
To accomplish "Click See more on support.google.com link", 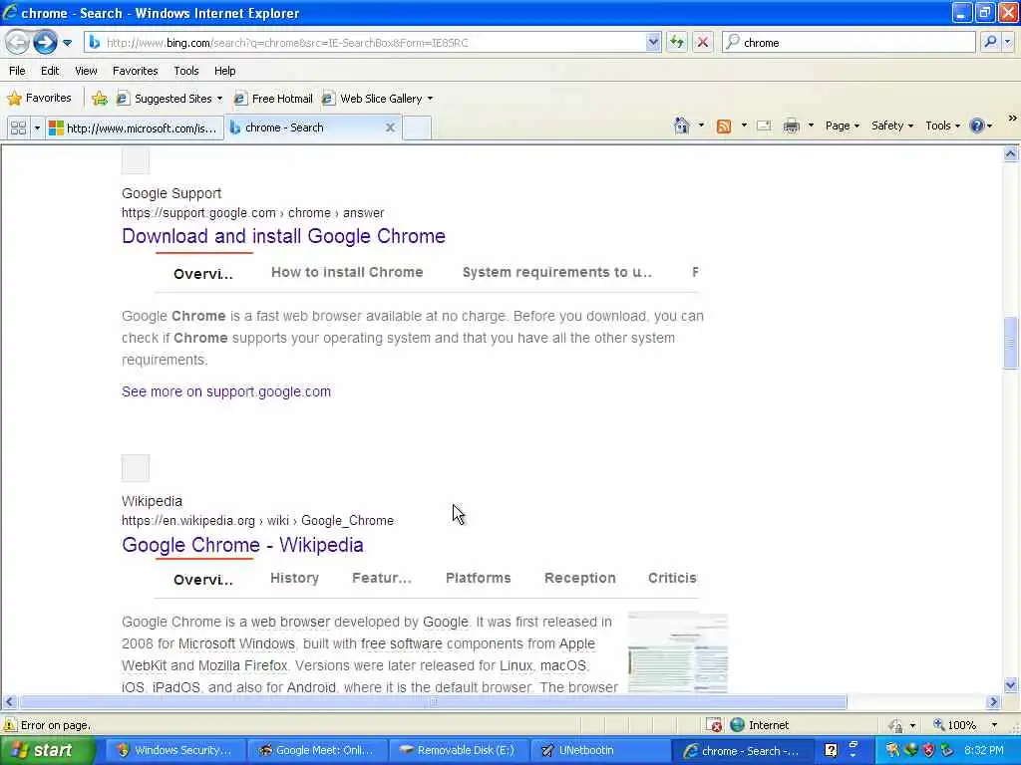I will [x=226, y=391].
